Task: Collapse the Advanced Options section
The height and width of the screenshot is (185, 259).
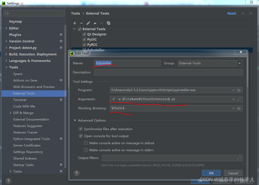Action: tap(75, 120)
